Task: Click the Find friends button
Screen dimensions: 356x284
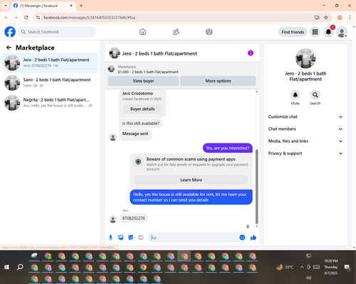Action: (x=293, y=32)
